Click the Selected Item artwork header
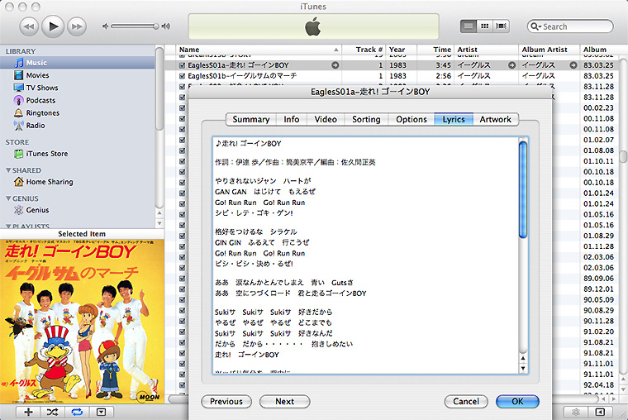Image resolution: width=628 pixels, height=420 pixels. tap(82, 234)
